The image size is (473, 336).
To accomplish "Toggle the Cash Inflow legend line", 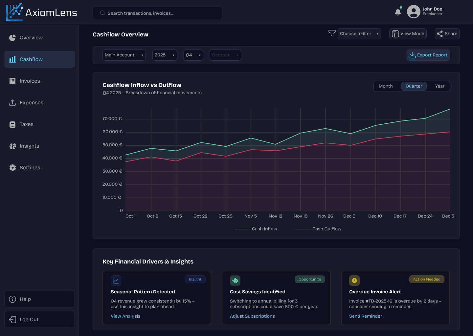I will pos(256,229).
